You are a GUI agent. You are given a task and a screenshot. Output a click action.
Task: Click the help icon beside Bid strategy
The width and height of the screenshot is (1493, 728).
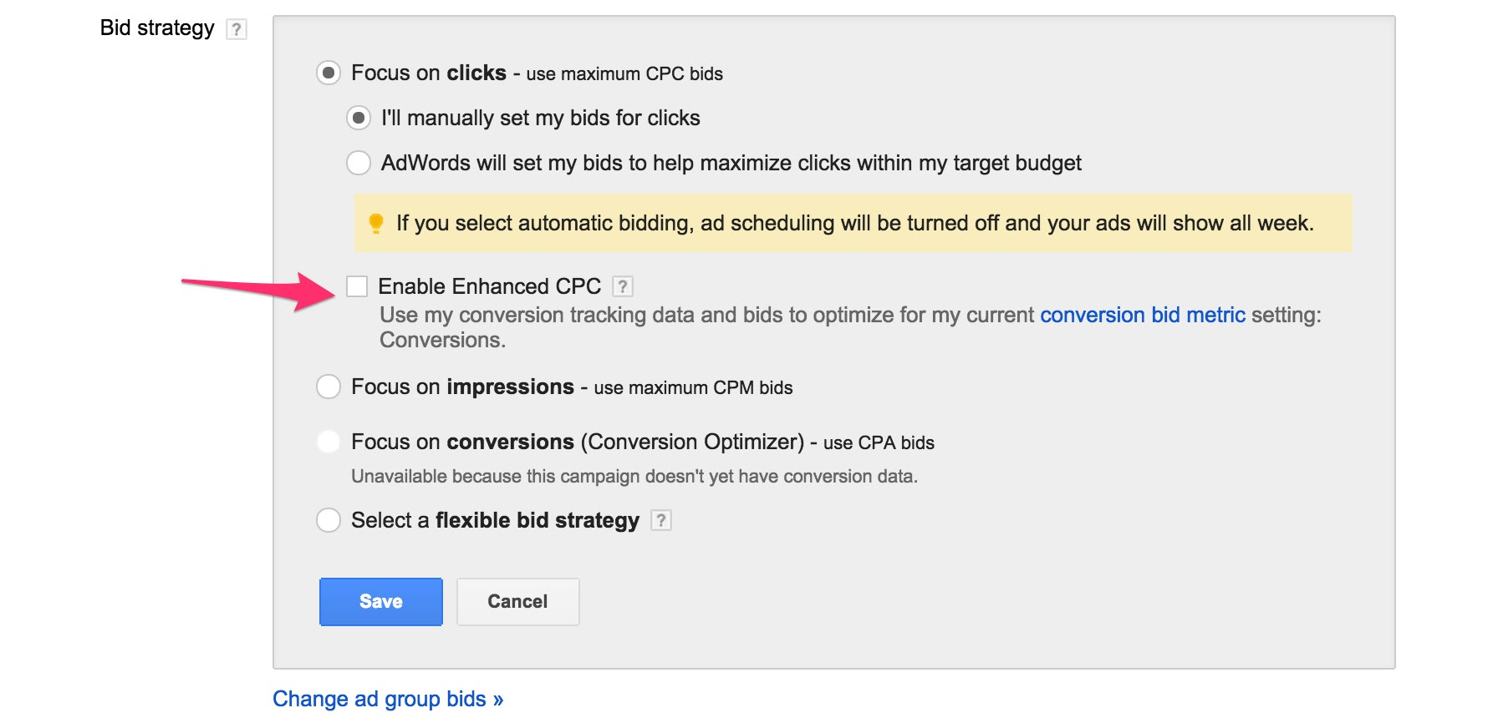coord(237,30)
